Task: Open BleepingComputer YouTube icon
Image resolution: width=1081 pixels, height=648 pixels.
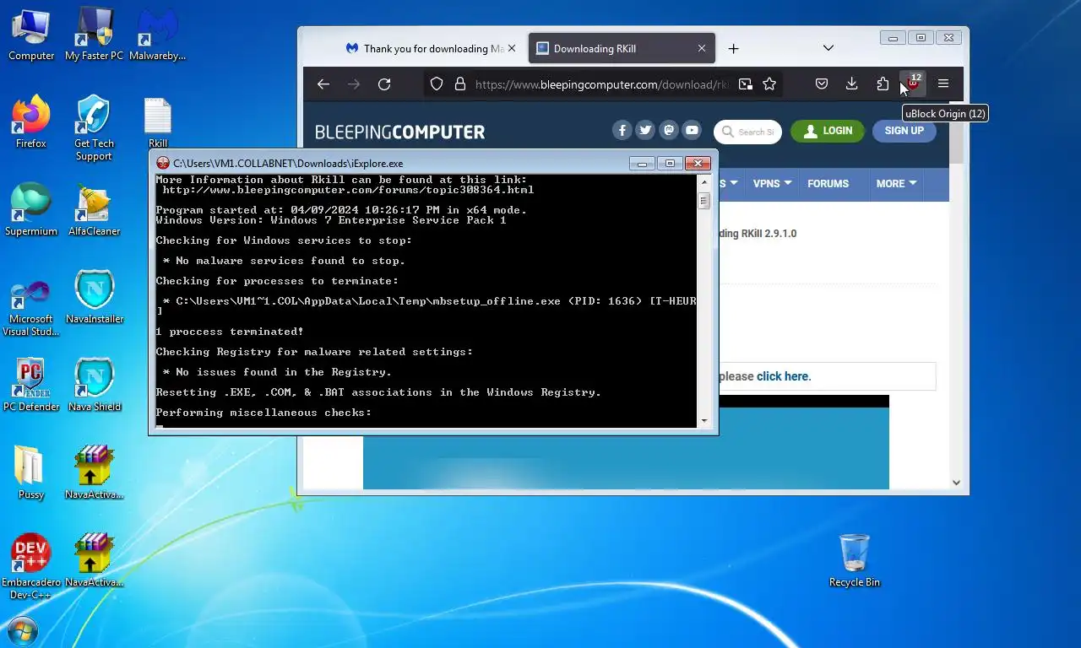Action: pos(692,130)
